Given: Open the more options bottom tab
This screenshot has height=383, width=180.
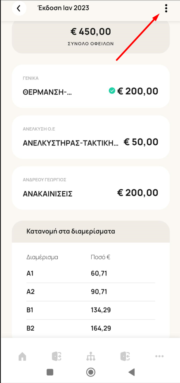Looking at the screenshot, I should pos(159,357).
